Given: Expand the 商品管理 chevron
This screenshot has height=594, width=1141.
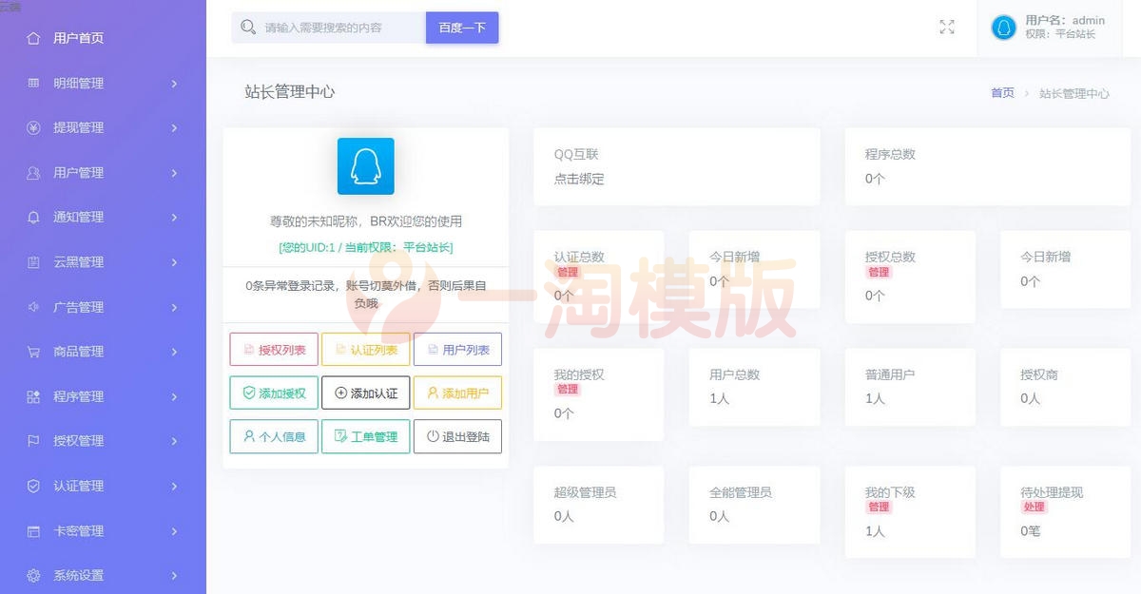Looking at the screenshot, I should click(x=174, y=352).
